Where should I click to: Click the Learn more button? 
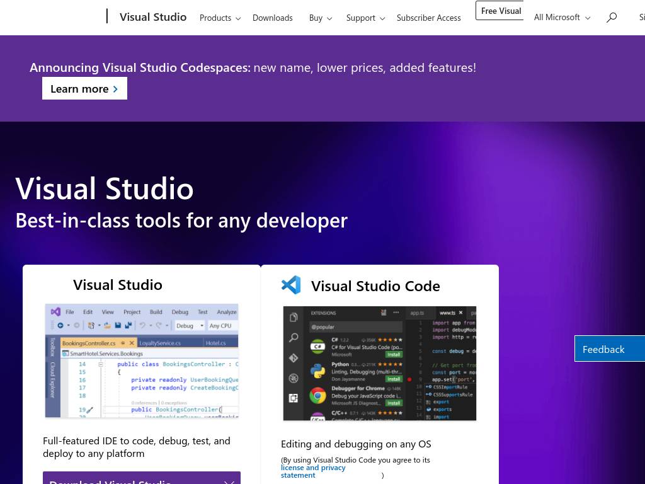(84, 89)
